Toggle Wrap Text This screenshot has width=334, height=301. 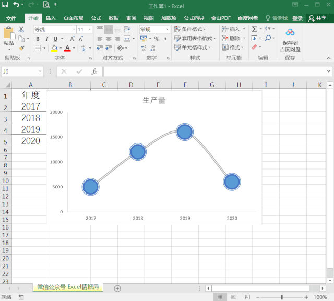[127, 29]
